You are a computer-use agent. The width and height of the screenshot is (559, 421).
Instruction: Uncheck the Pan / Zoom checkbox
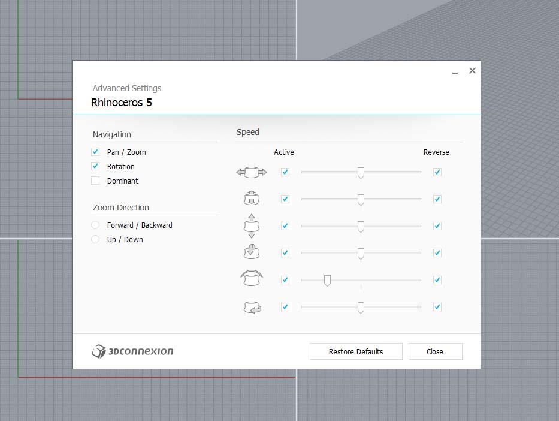click(95, 152)
